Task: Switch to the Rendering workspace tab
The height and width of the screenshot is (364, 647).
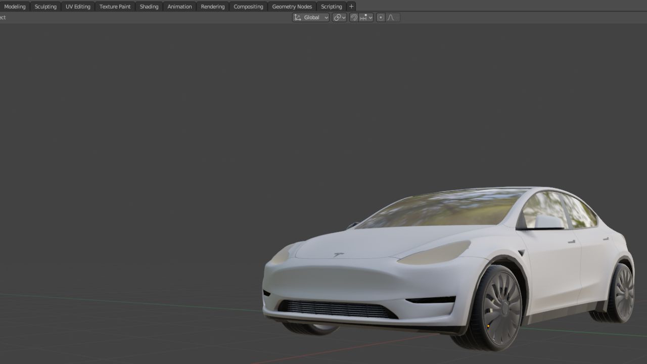Action: pyautogui.click(x=212, y=7)
